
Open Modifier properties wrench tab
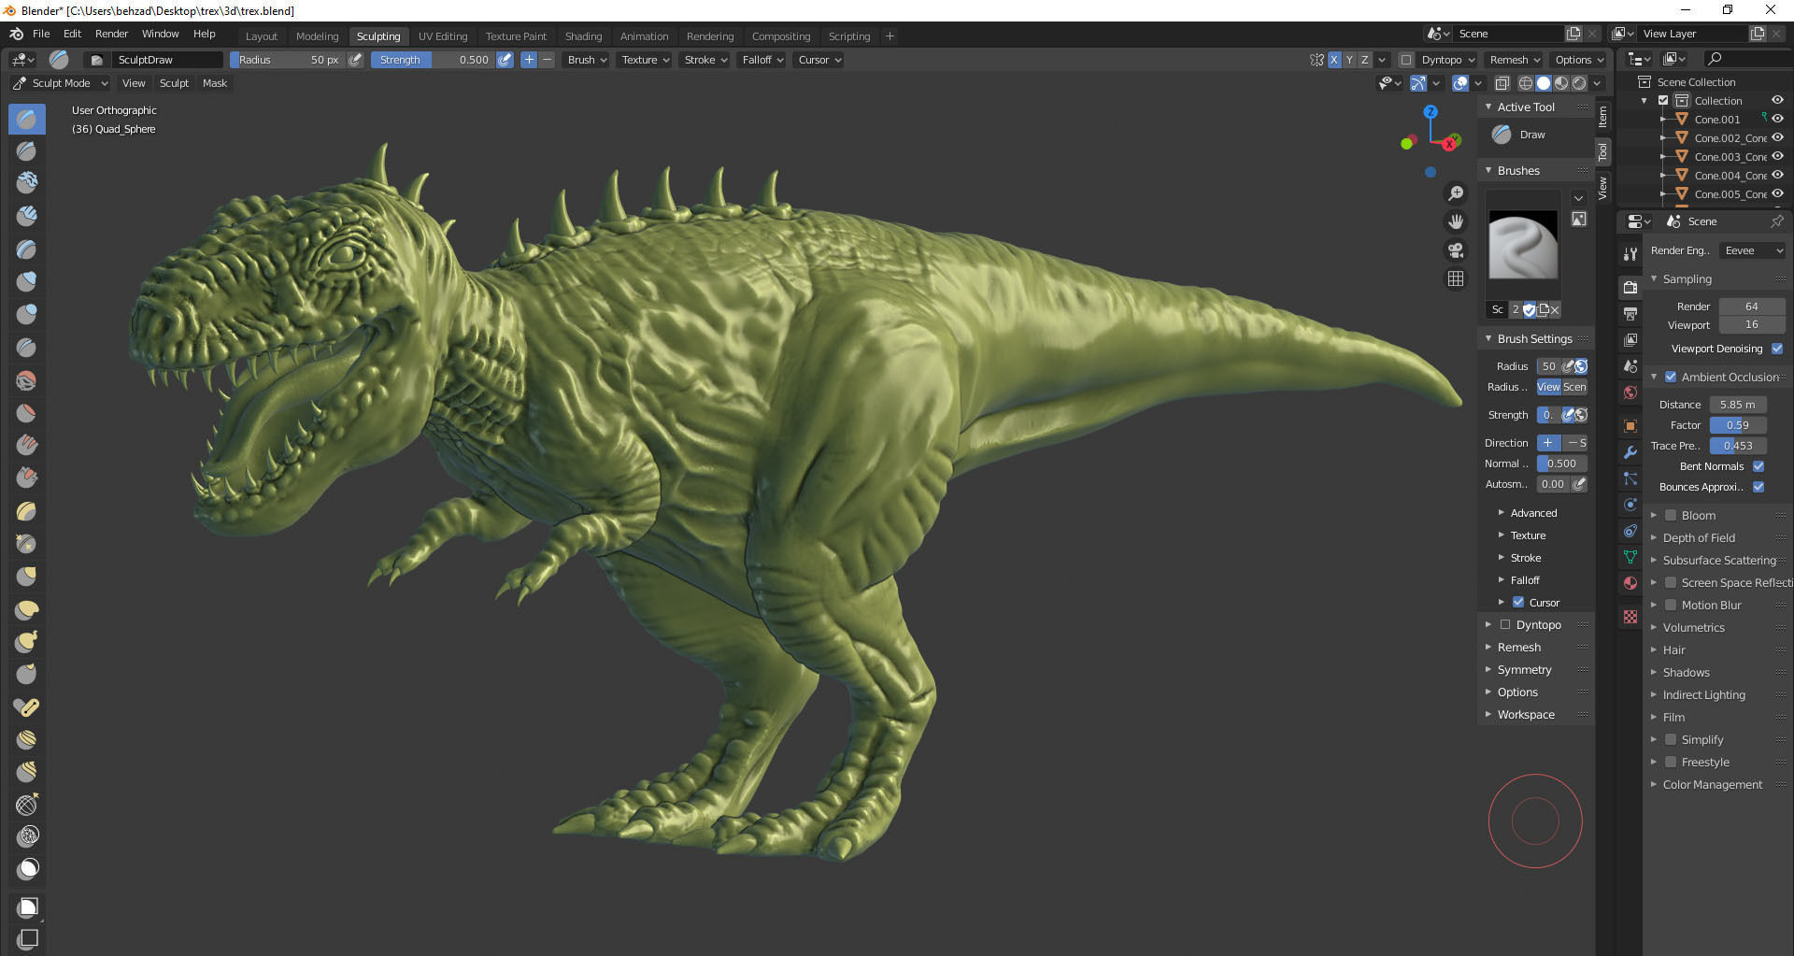click(1630, 452)
